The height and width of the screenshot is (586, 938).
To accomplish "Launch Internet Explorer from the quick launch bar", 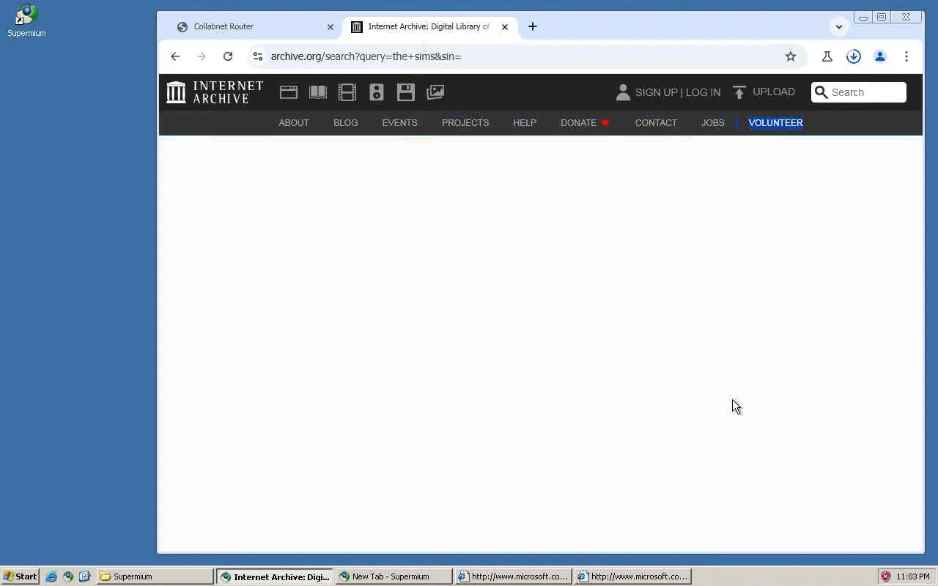I will click(x=51, y=576).
